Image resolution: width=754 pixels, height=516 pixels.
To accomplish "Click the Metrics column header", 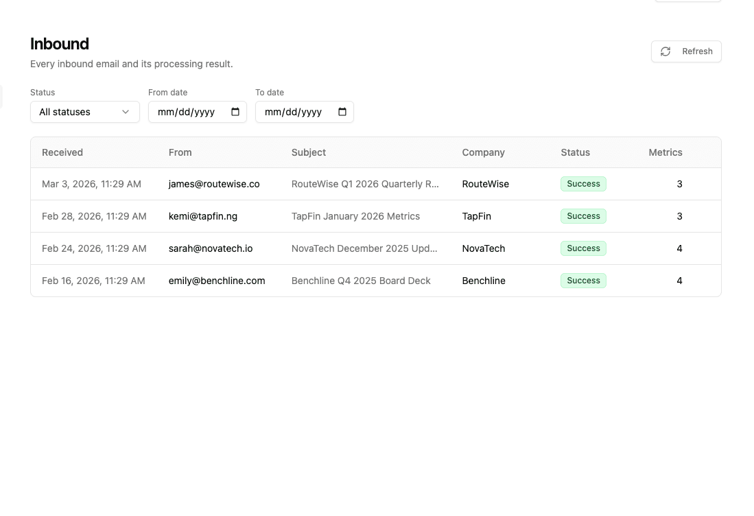I will coord(665,152).
